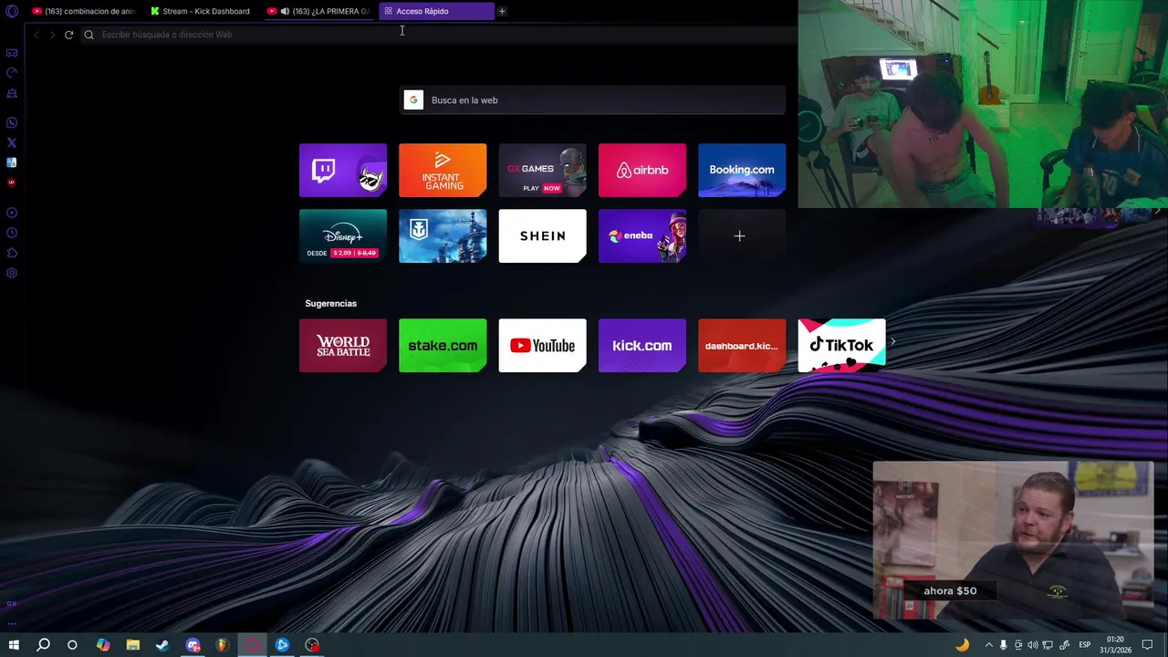Screen dimensions: 1168x657
Task: Open the Instant Gaming speed dial tile
Action: click(443, 170)
